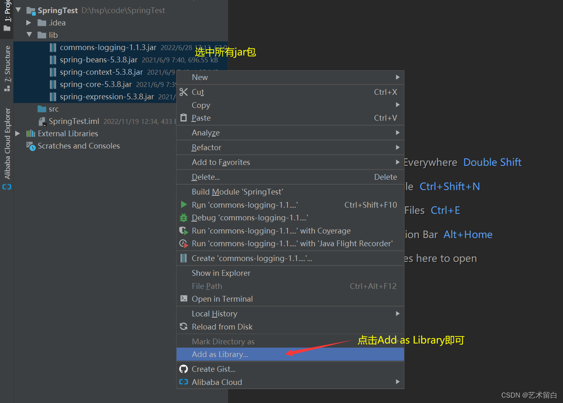Collapse the SpringTest project root node
The height and width of the screenshot is (403, 563).
18,10
